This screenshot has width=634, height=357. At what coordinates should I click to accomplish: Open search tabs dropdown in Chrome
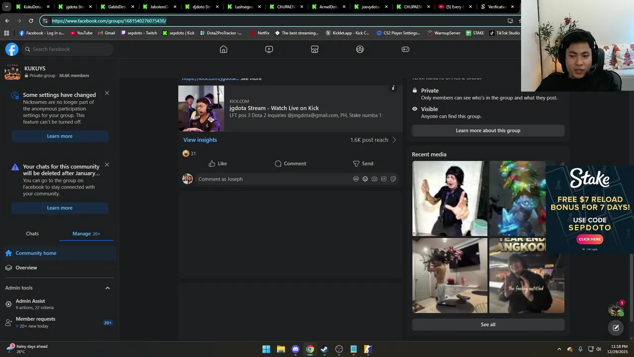[6, 7]
